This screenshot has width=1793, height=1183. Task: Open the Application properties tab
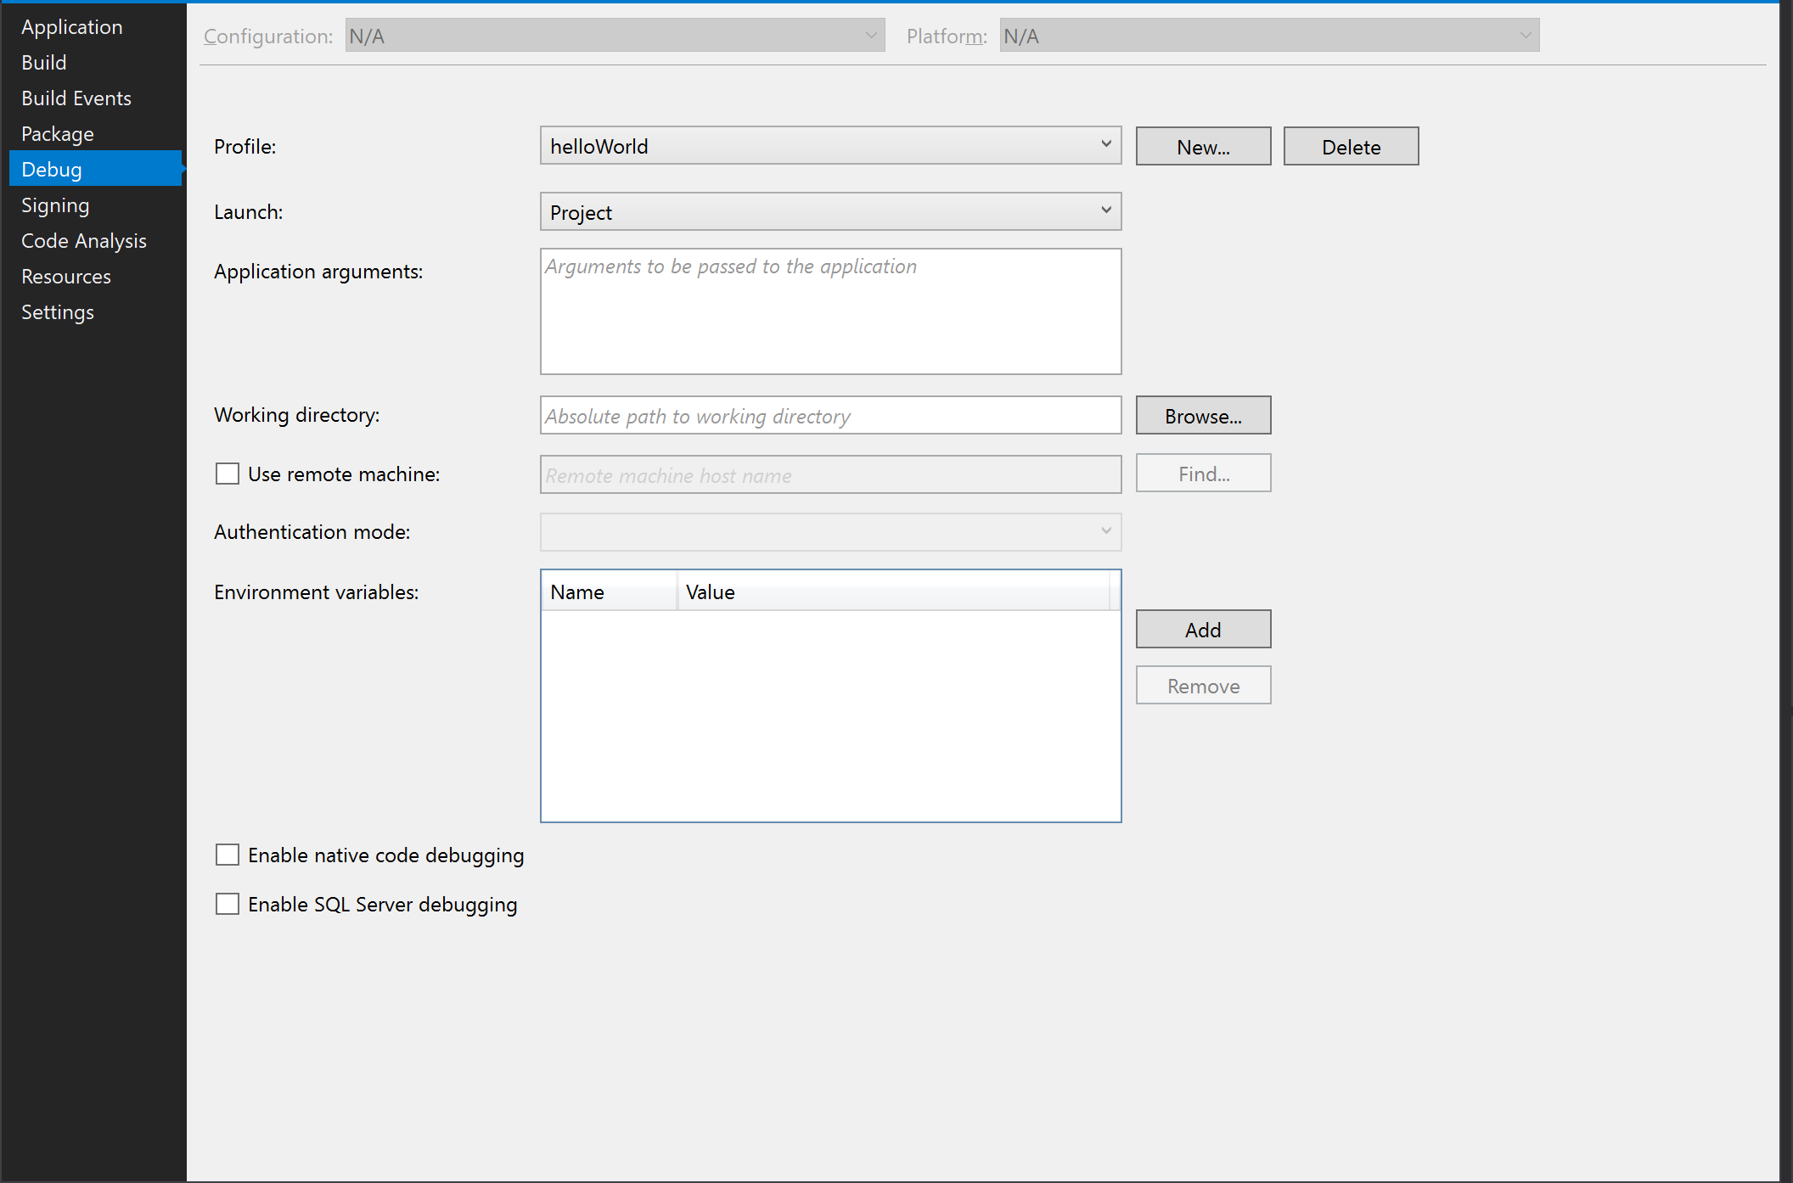pyautogui.click(x=72, y=27)
